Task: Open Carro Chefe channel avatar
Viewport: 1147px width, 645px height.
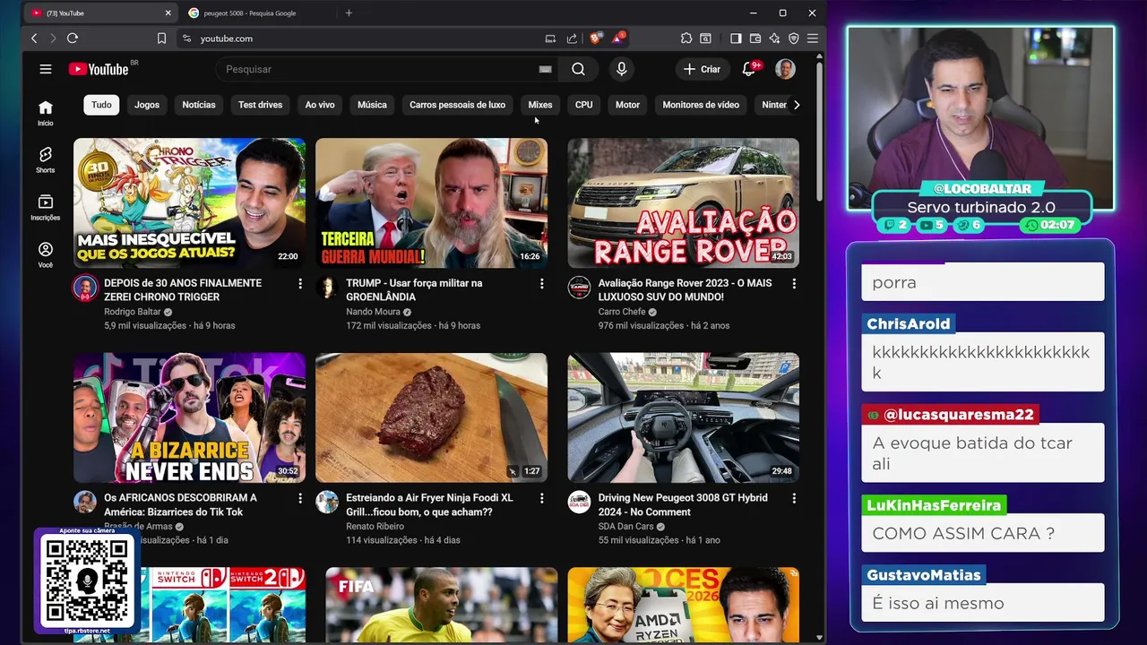Action: coord(579,288)
